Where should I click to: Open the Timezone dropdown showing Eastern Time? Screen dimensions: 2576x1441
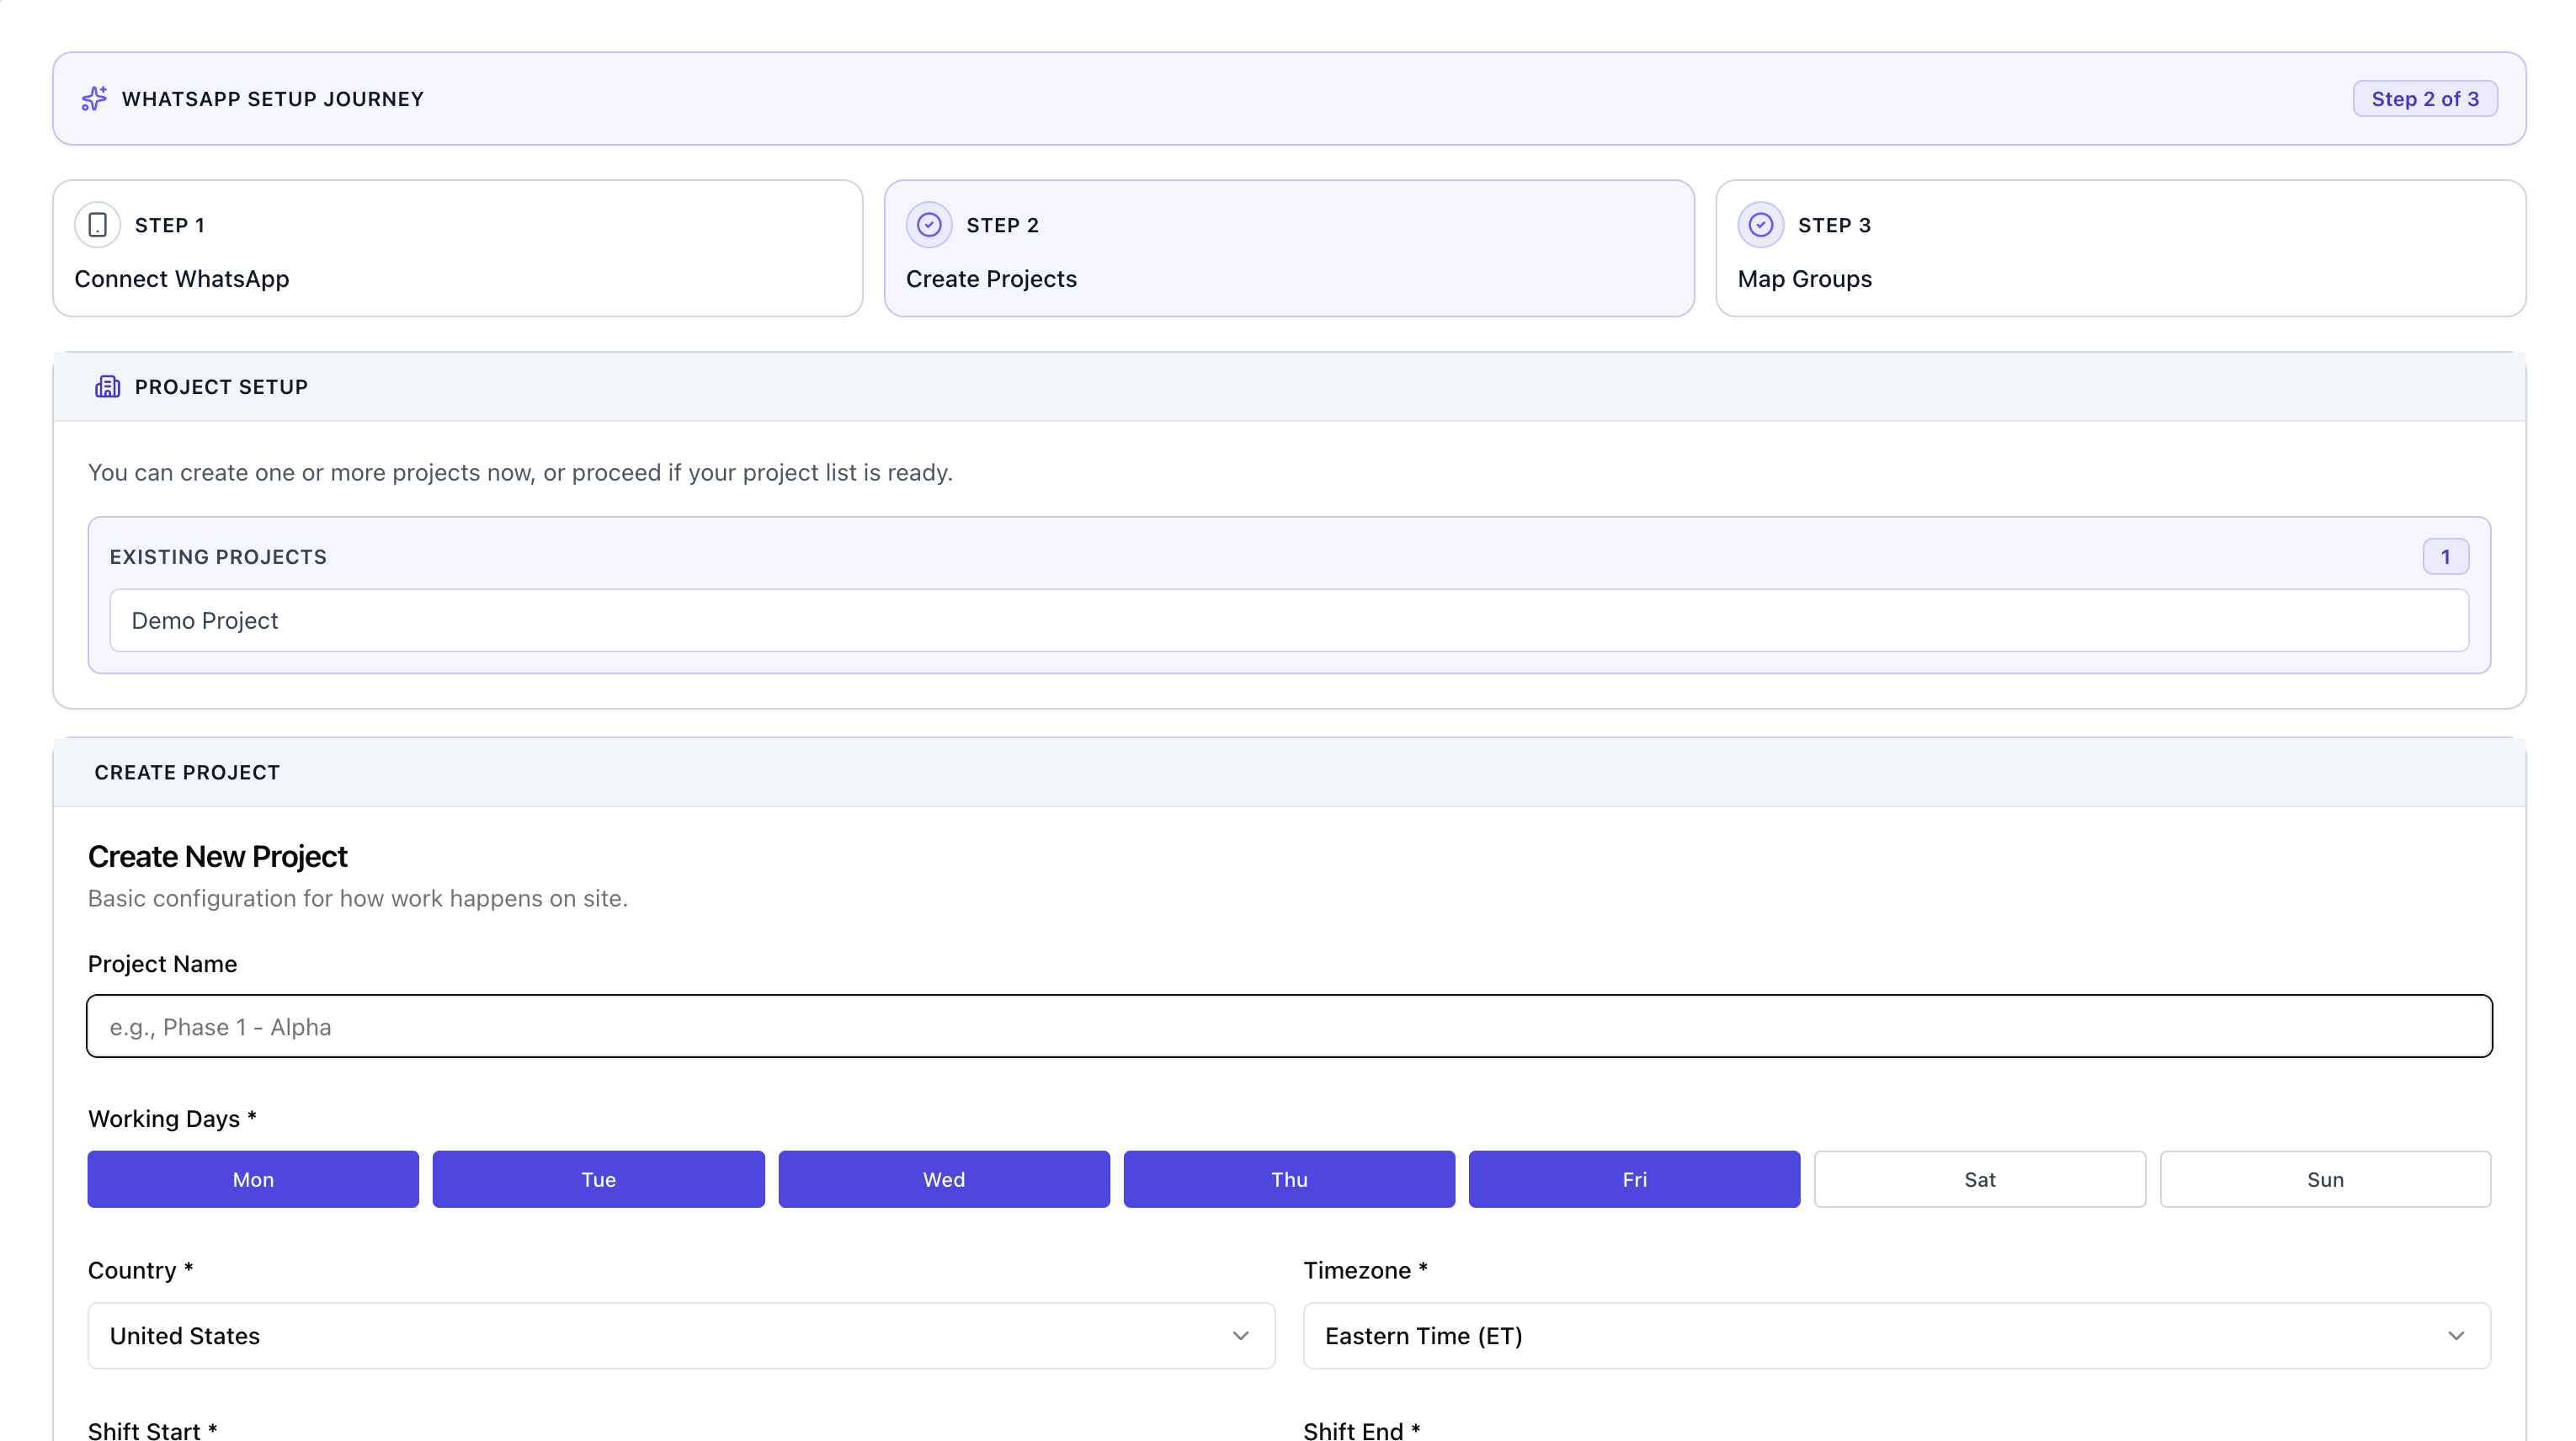tap(1897, 1336)
